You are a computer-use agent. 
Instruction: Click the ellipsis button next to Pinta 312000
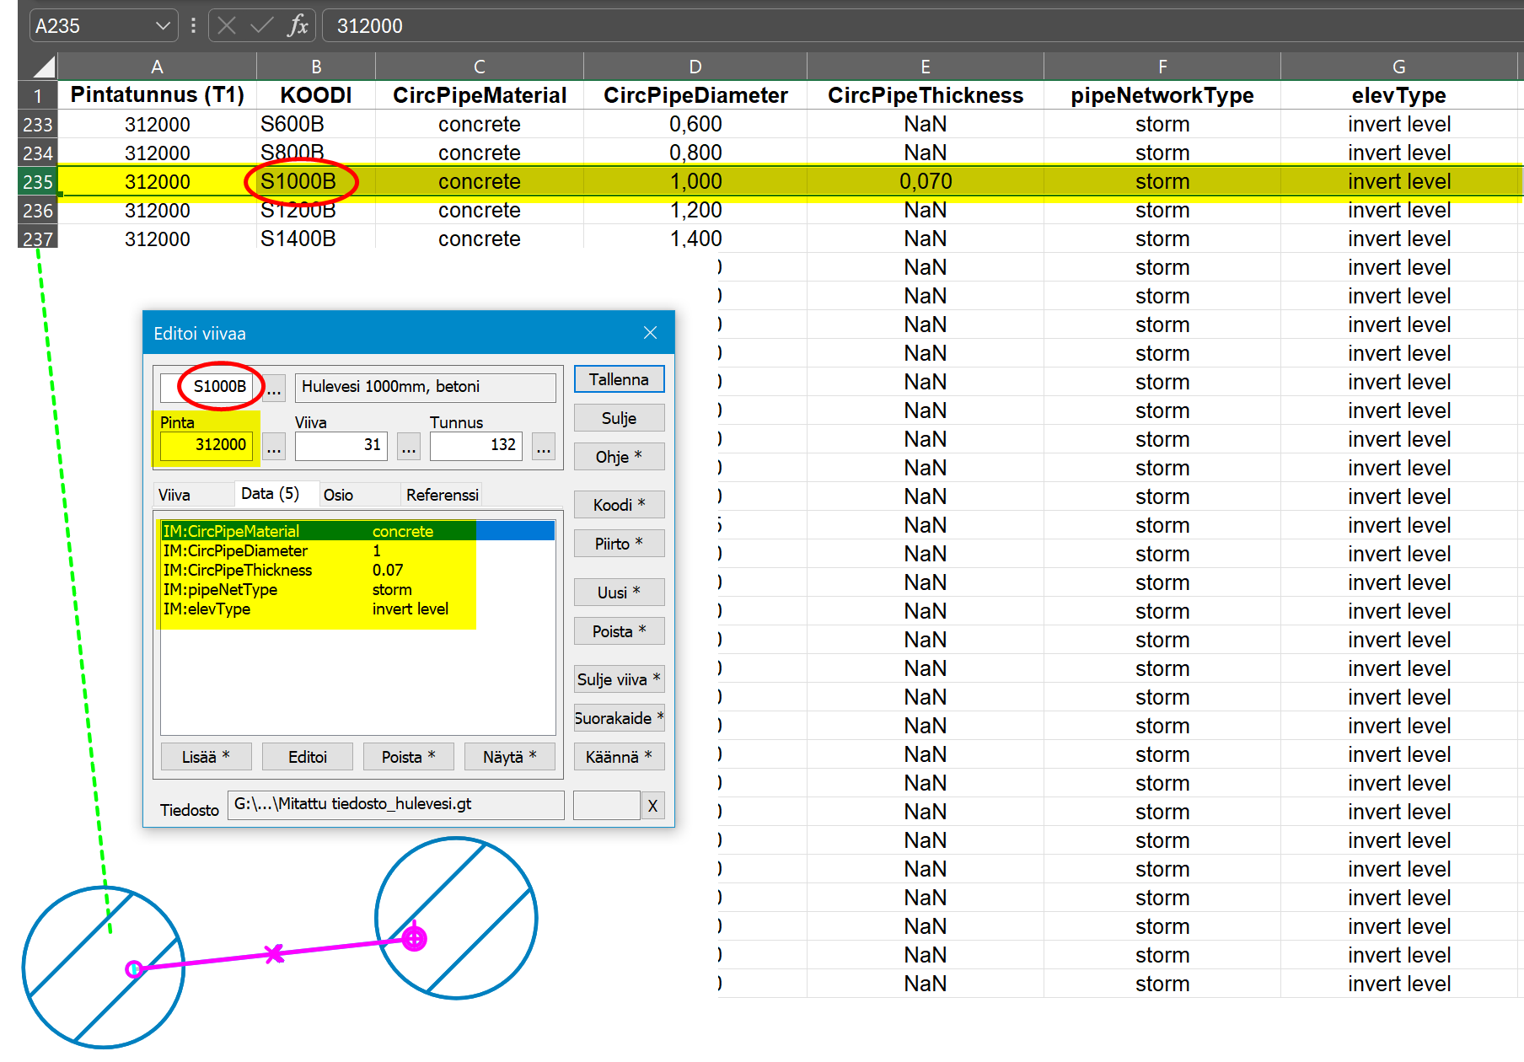pos(275,446)
